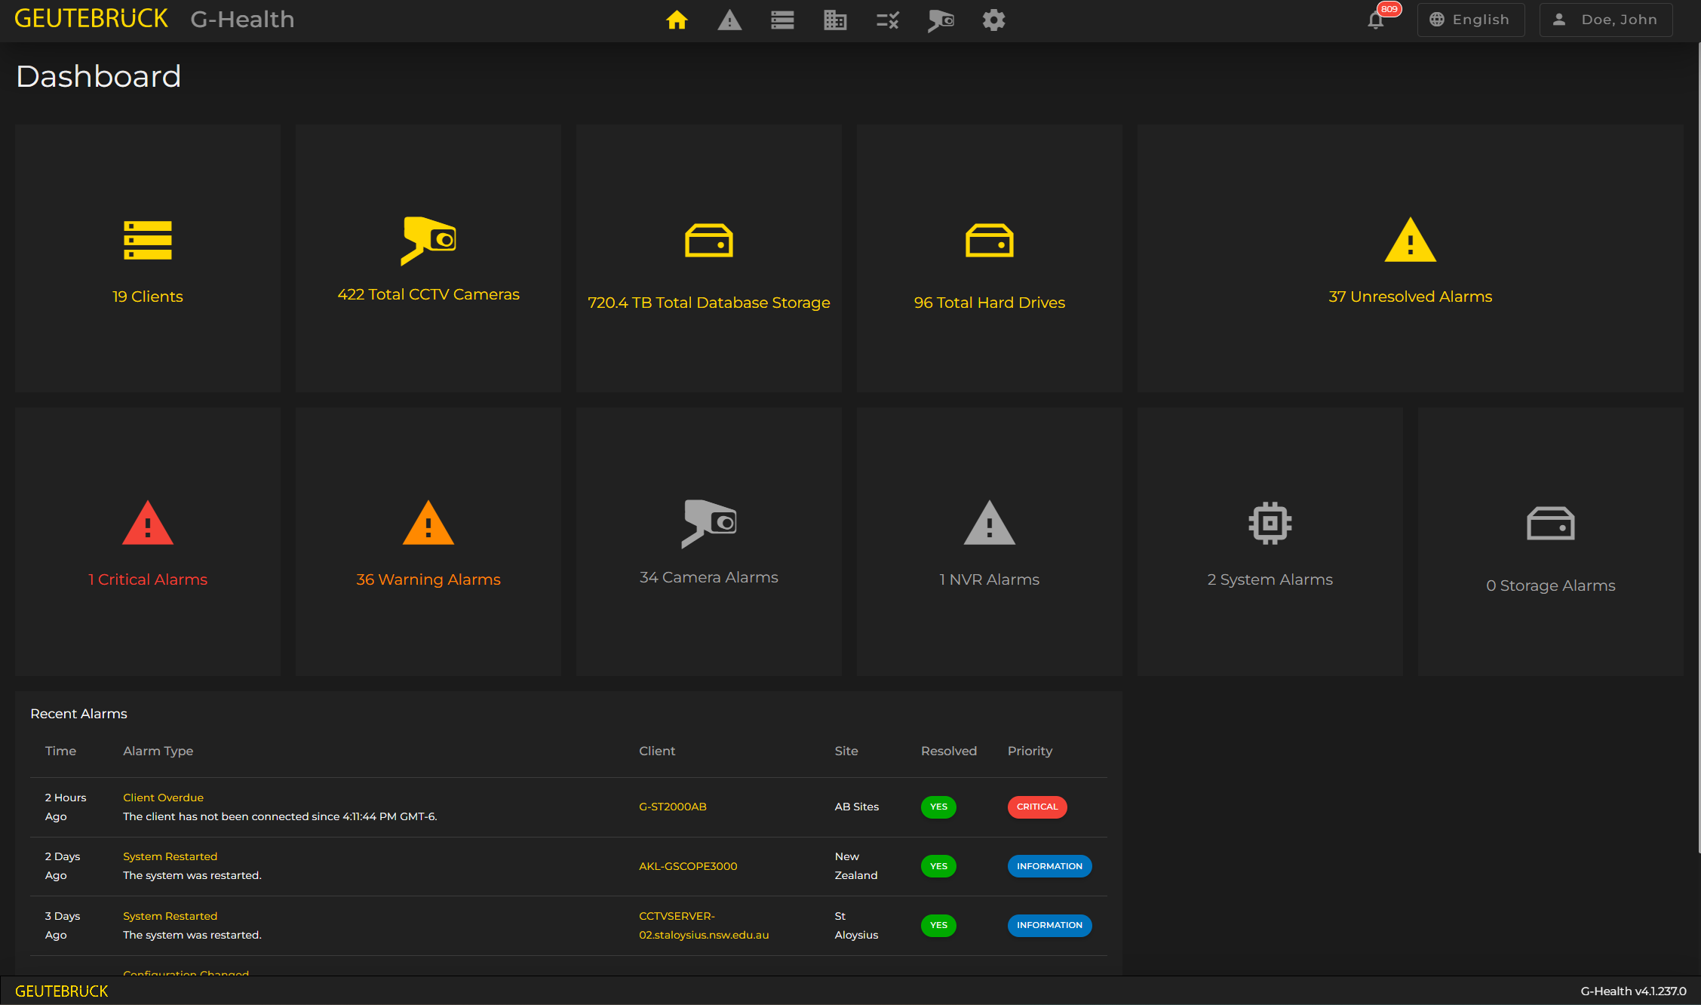Open the 37 Unresolved Alarms tile
The height and width of the screenshot is (1005, 1701).
[1410, 259]
